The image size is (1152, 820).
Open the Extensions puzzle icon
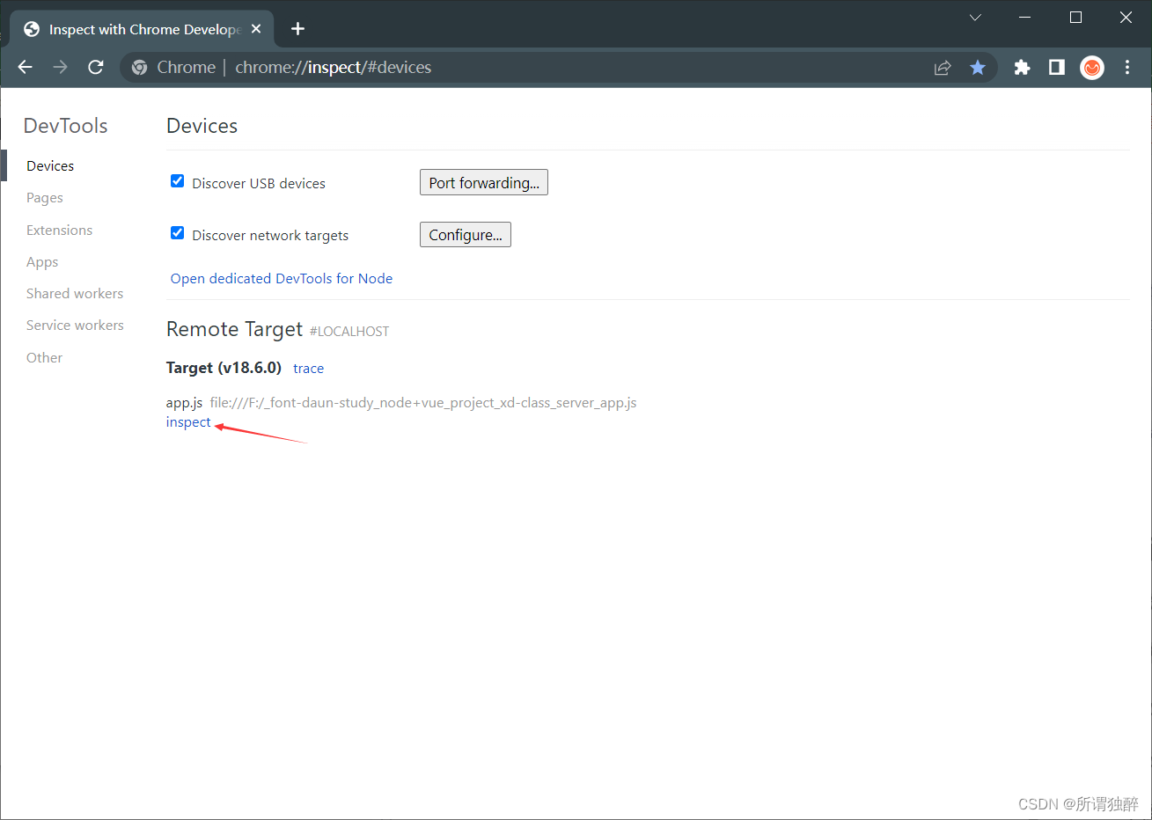tap(1022, 68)
